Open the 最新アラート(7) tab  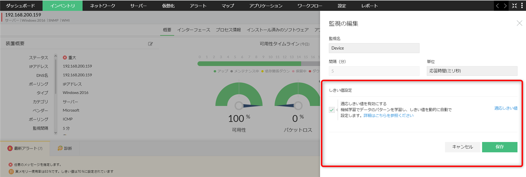[x=25, y=148]
